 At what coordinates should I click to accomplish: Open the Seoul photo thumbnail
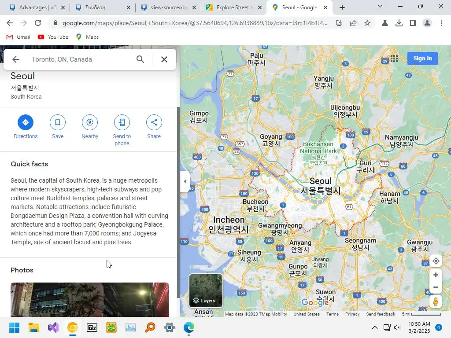(90, 299)
